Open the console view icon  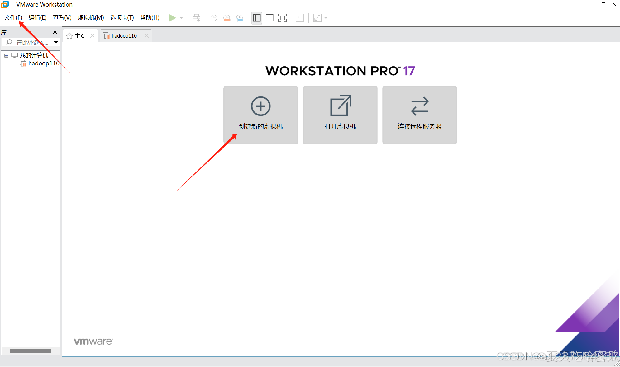pos(300,18)
